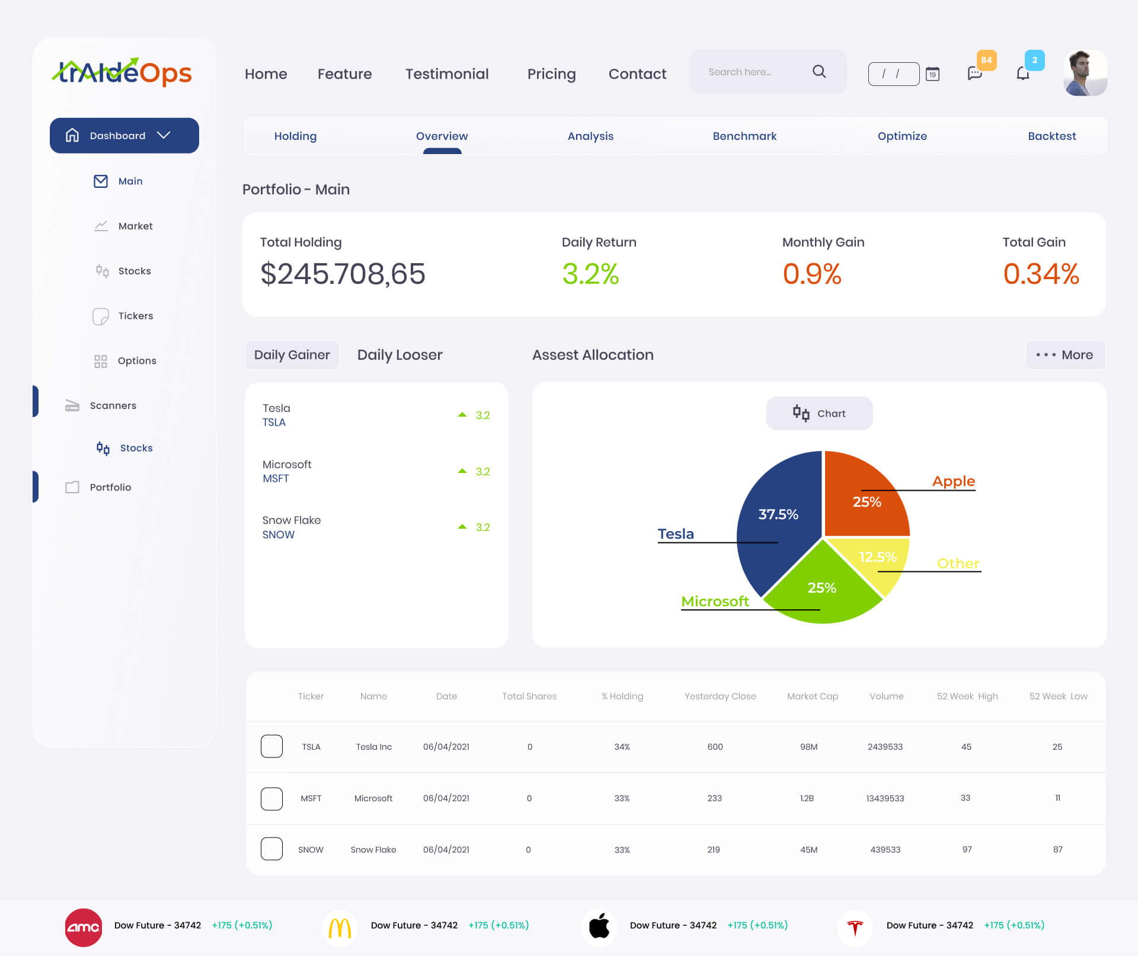Sort by the Volume column header
1138x956 pixels.
tap(886, 696)
